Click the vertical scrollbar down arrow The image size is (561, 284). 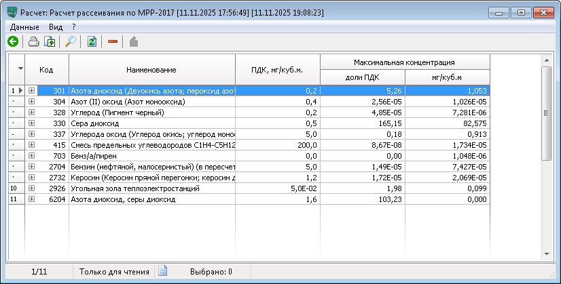point(547,253)
